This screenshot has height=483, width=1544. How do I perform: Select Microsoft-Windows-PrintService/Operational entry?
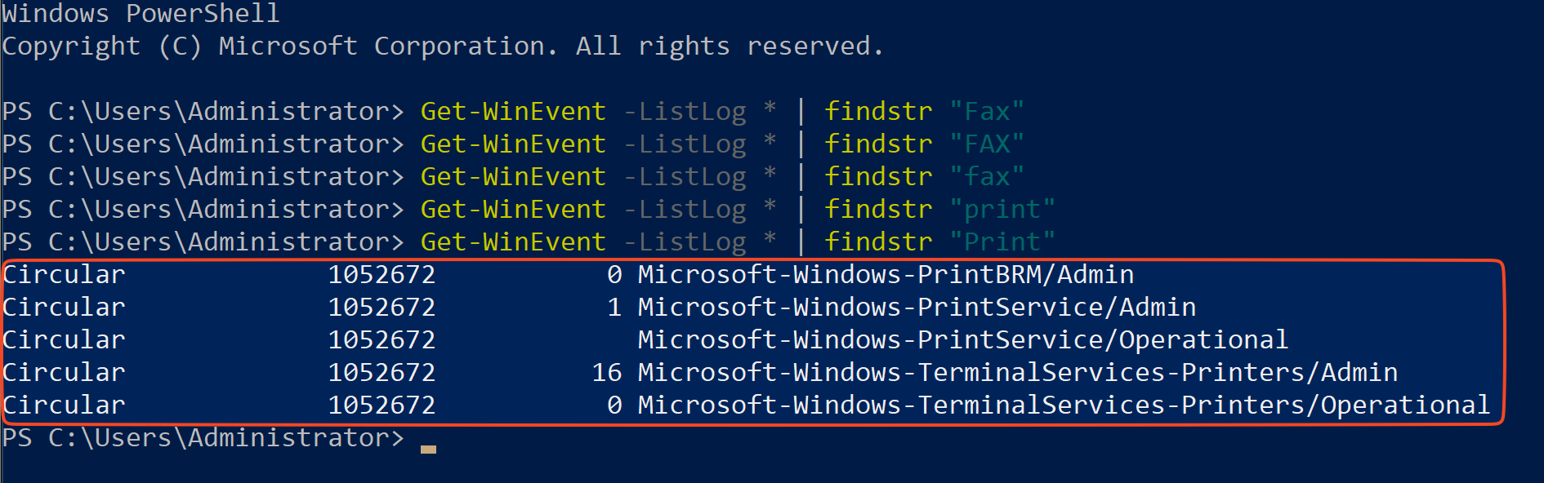click(x=963, y=340)
